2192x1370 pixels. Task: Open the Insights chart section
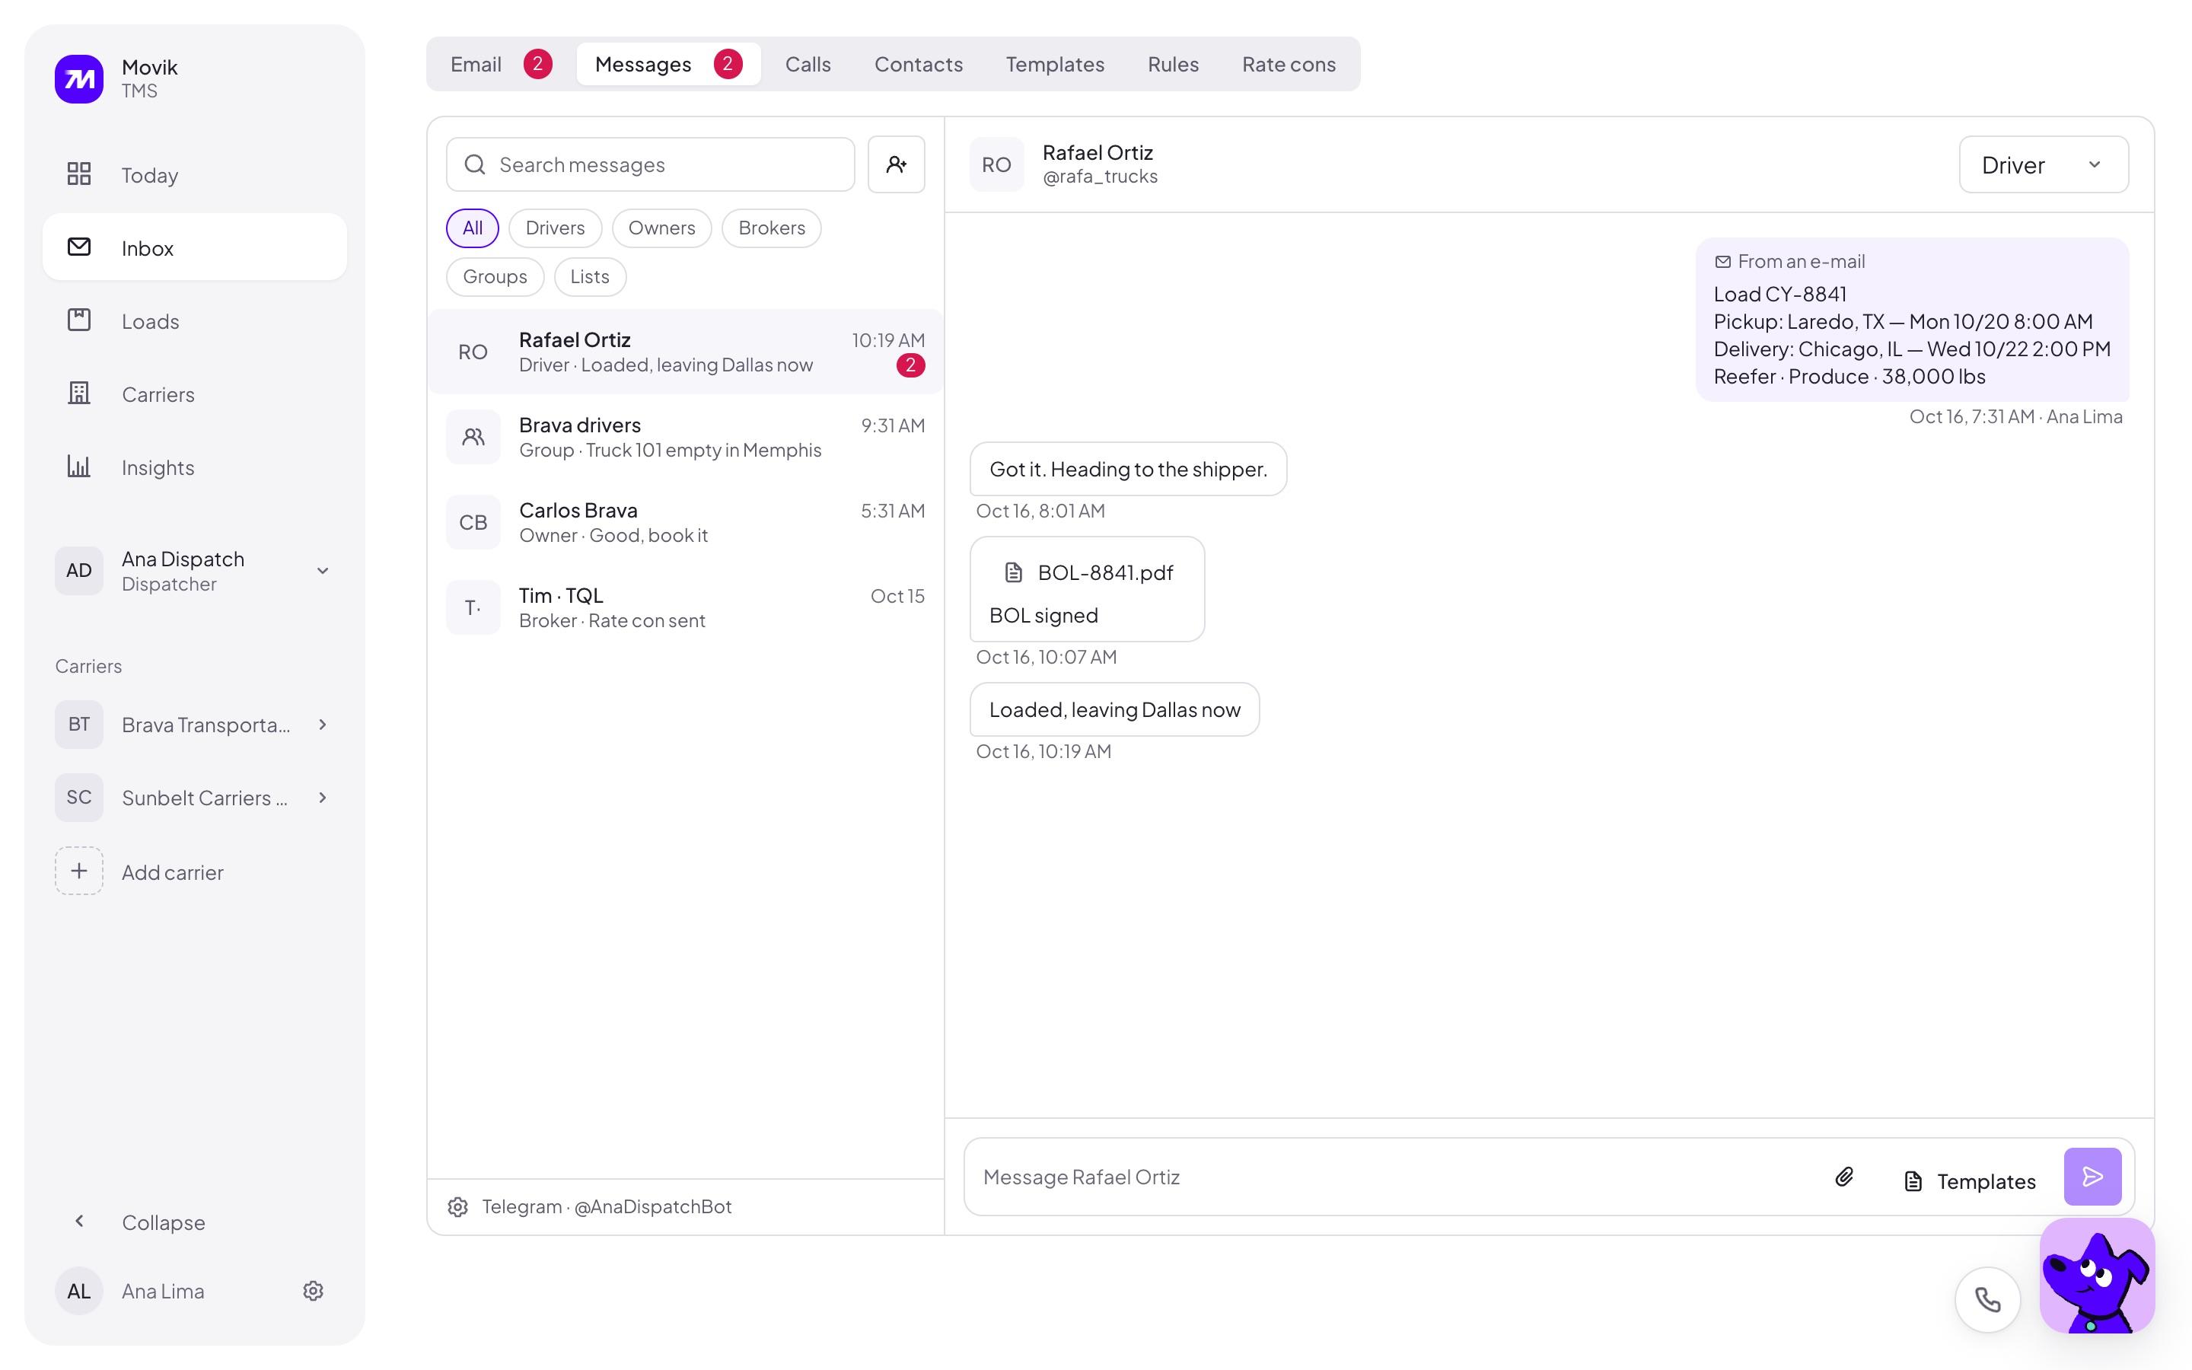[x=195, y=467]
